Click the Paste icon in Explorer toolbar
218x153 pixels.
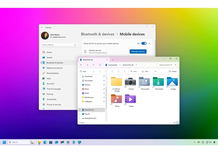[106, 71]
